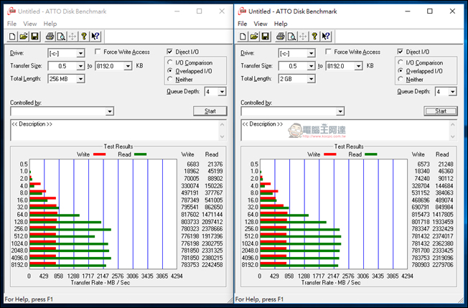The width and height of the screenshot is (468, 308).
Task: Click read value 2380215 in left window
Action: pos(212,258)
